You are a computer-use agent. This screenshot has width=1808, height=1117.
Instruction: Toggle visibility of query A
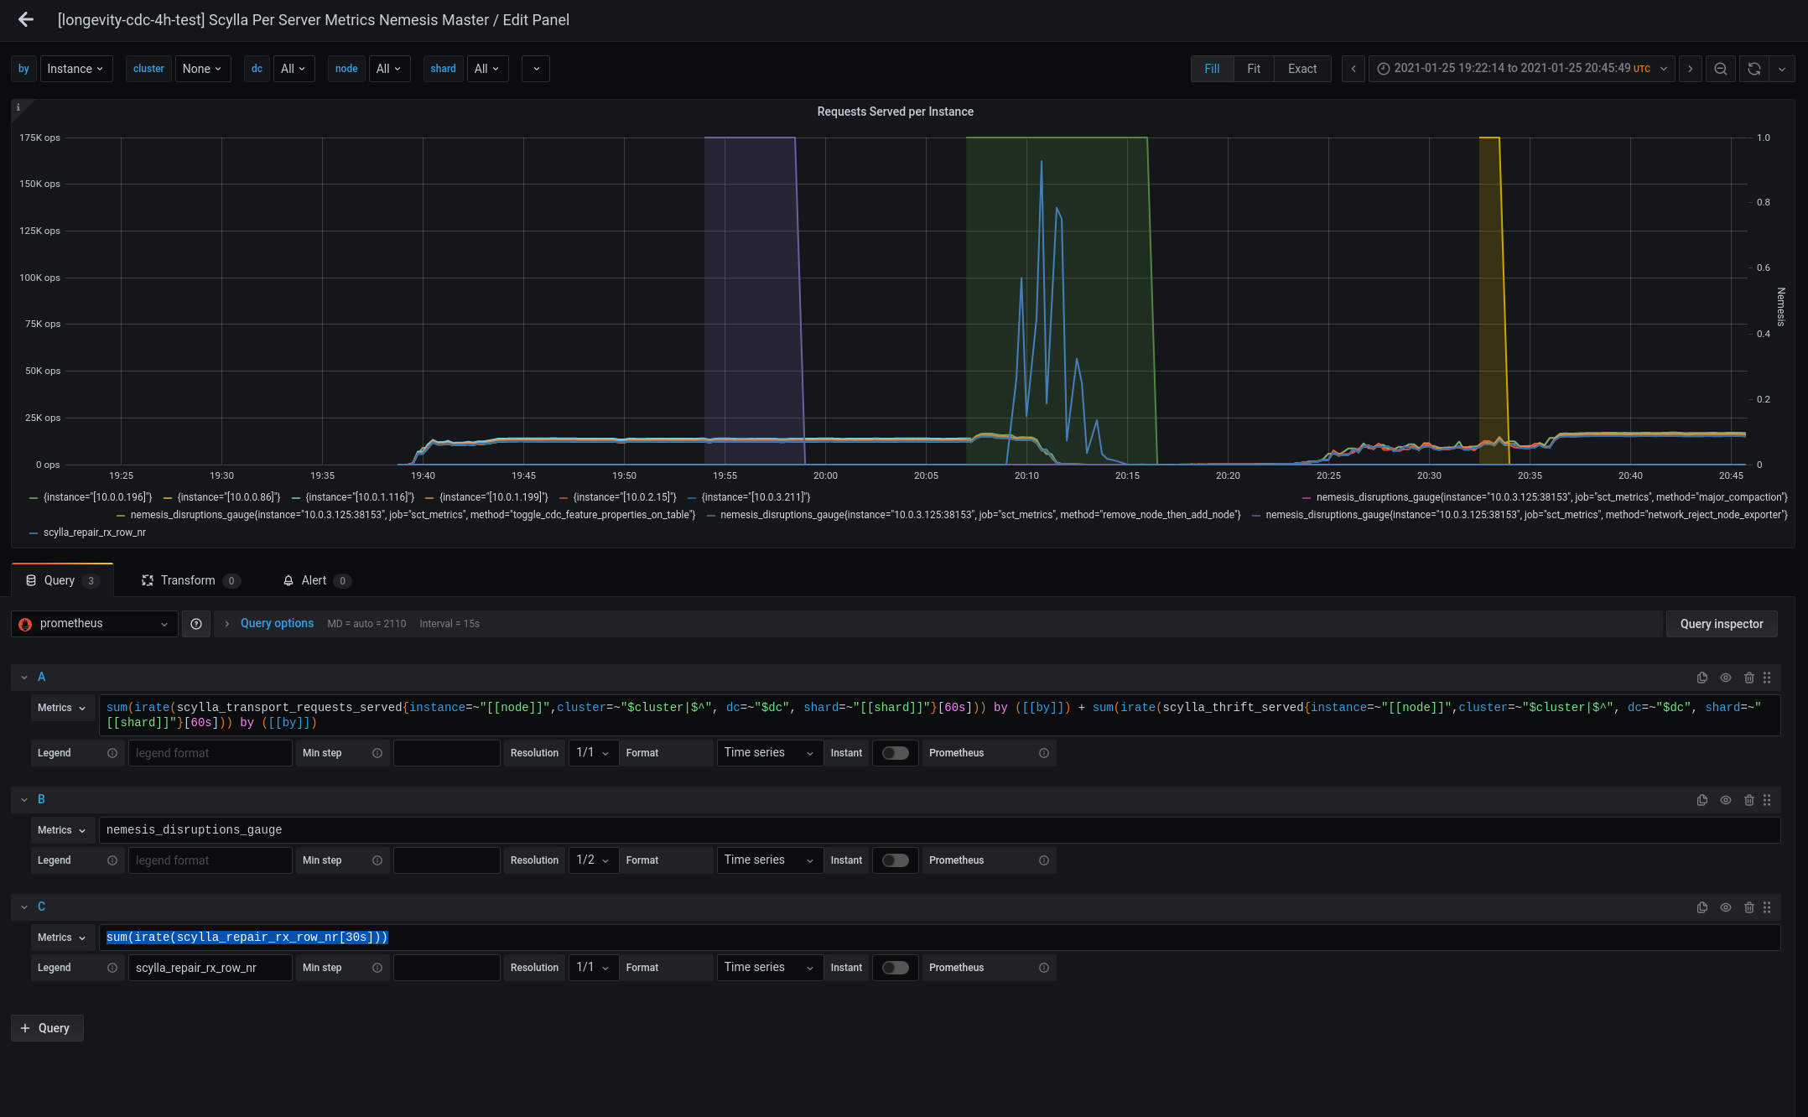tap(1726, 678)
